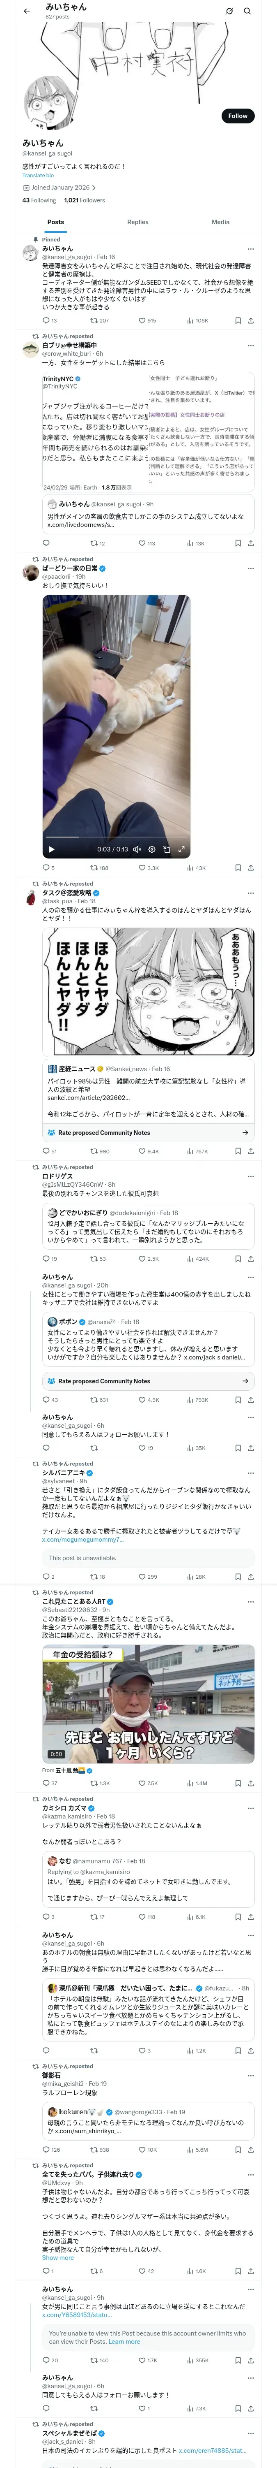
Task: View analytics for the pinned post (106K views)
Action: coord(197,321)
